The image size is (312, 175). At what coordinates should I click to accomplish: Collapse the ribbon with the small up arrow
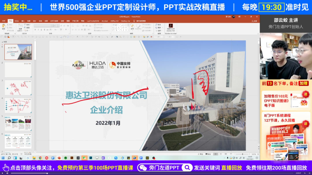coord(258,34)
